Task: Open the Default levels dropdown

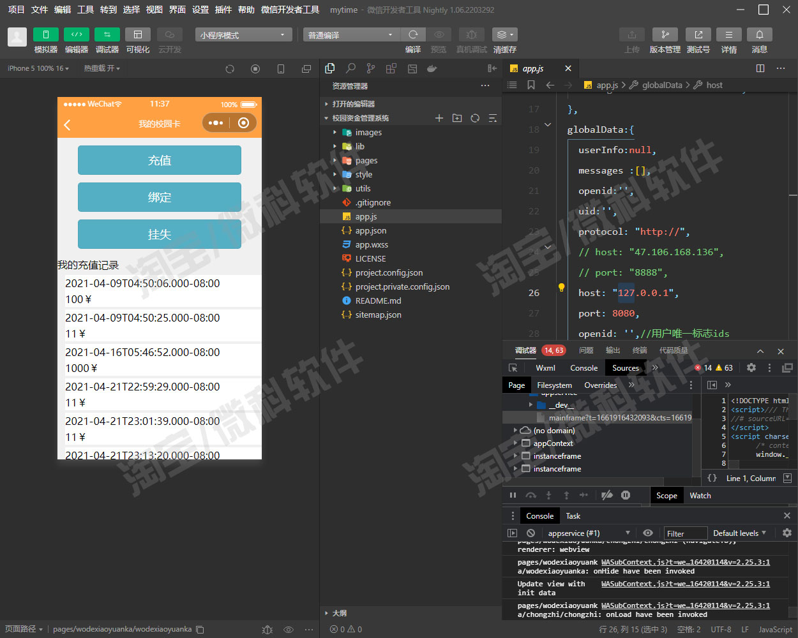Action: coord(739,533)
